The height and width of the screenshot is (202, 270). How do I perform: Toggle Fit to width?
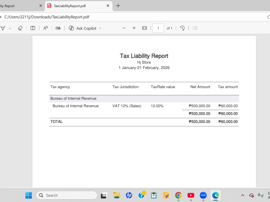pos(144,28)
